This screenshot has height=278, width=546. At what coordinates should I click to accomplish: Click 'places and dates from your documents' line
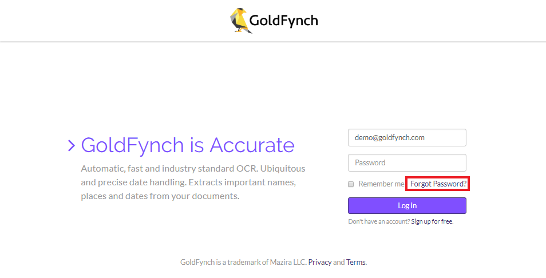coord(160,196)
